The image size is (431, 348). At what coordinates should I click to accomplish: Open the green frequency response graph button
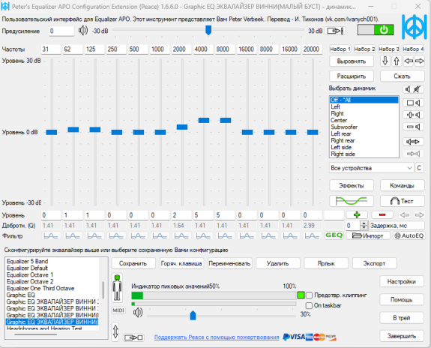352,201
